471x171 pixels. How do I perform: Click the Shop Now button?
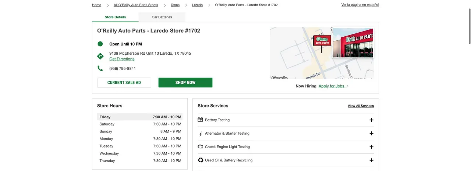185,83
